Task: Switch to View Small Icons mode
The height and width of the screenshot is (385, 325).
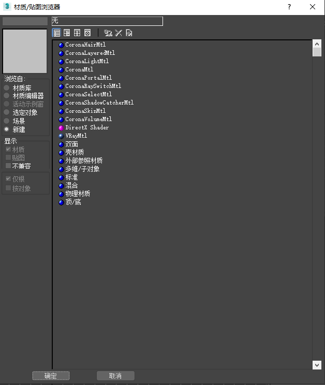Action: (x=77, y=33)
